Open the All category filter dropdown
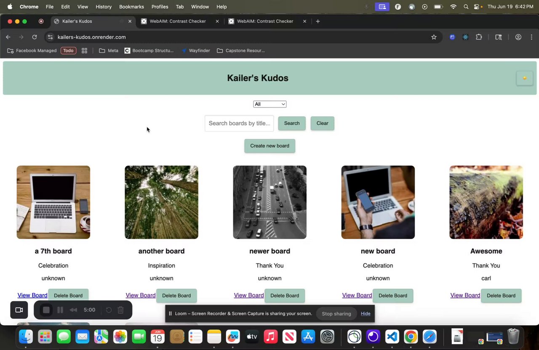Viewport: 539px width, 350px height. pyautogui.click(x=269, y=104)
